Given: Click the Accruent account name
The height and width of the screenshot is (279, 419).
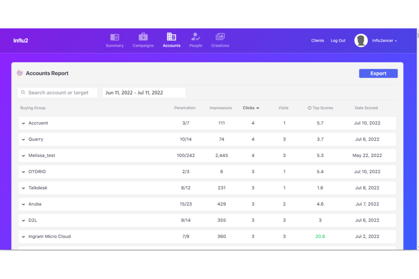Looking at the screenshot, I should coord(38,123).
